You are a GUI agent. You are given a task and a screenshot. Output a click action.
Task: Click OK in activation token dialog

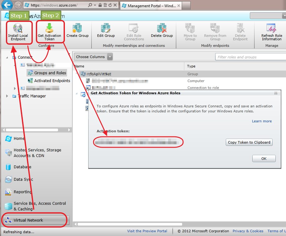[264, 159]
